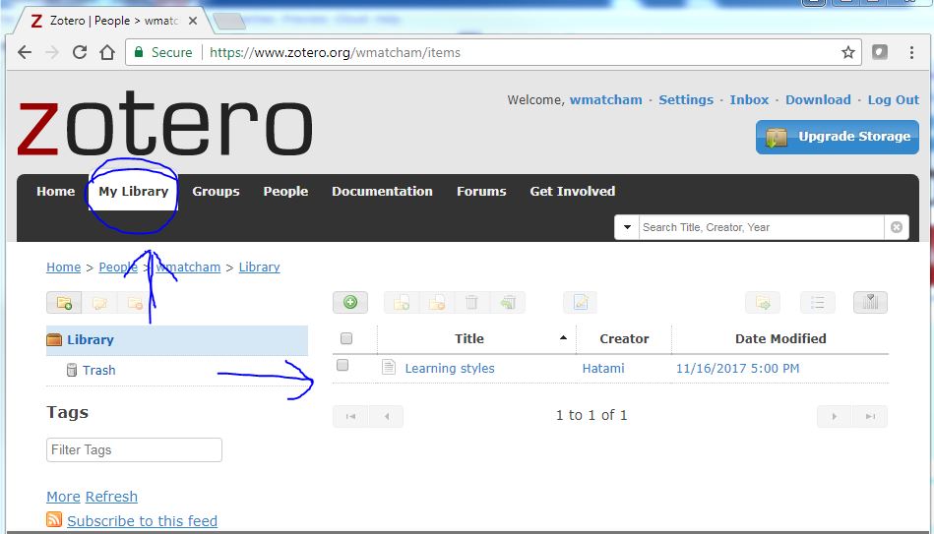Open the Learning styles item
The image size is (934, 534).
[450, 369]
